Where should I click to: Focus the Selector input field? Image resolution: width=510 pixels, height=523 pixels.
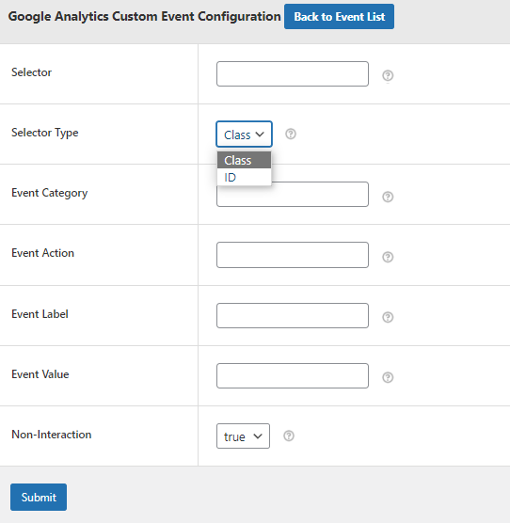coord(293,73)
